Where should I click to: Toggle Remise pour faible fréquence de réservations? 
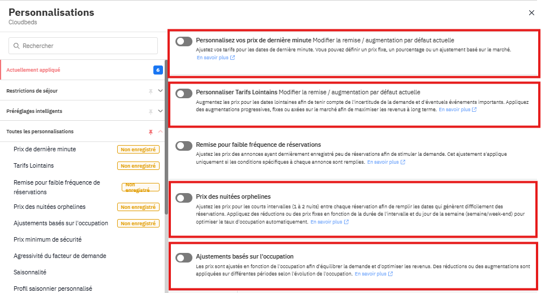point(184,145)
